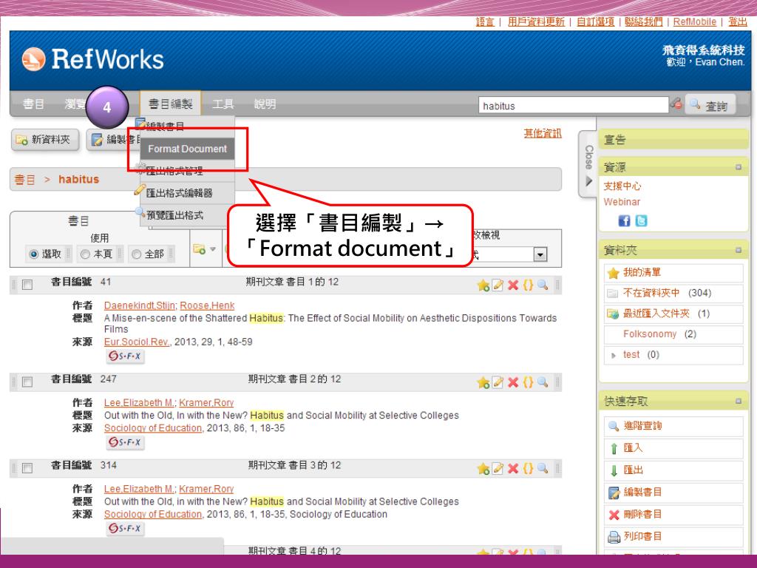Image resolution: width=757 pixels, height=568 pixels.
Task: Click S·F·X button for reference 314
Action: coord(125,528)
